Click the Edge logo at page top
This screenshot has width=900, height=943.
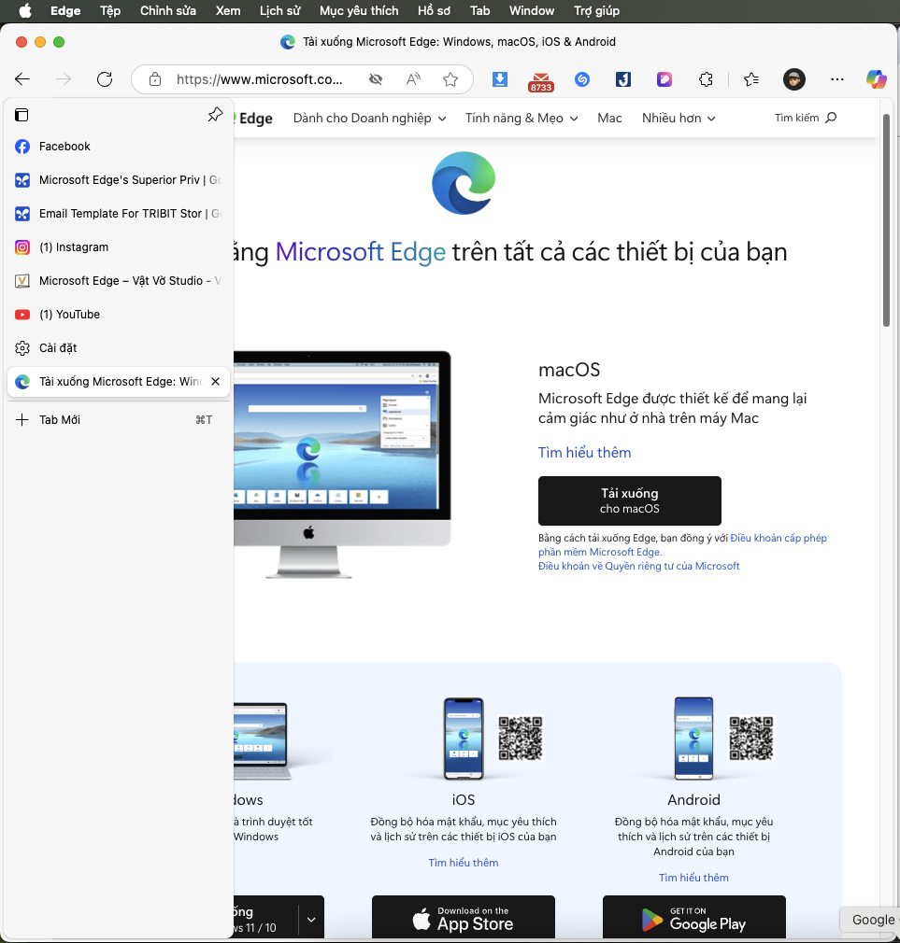click(x=464, y=183)
